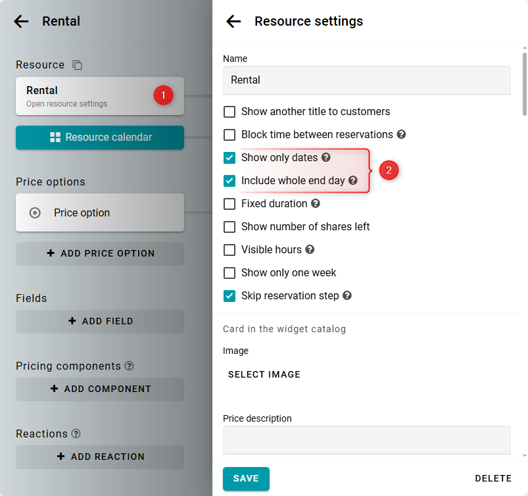The width and height of the screenshot is (528, 496).
Task: Click the help icon next to Reactions
Action: (x=76, y=434)
